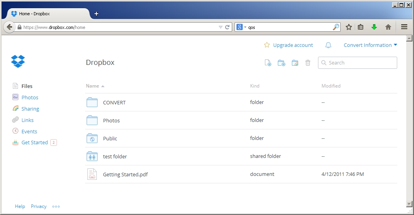Click the Public folder globe icon
Image resolution: width=414 pixels, height=215 pixels.
click(x=92, y=138)
